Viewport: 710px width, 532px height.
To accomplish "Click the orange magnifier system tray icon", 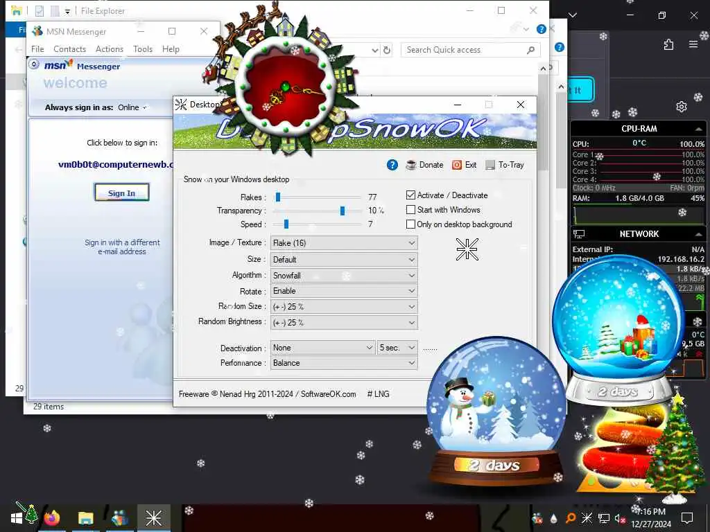I will [570, 518].
